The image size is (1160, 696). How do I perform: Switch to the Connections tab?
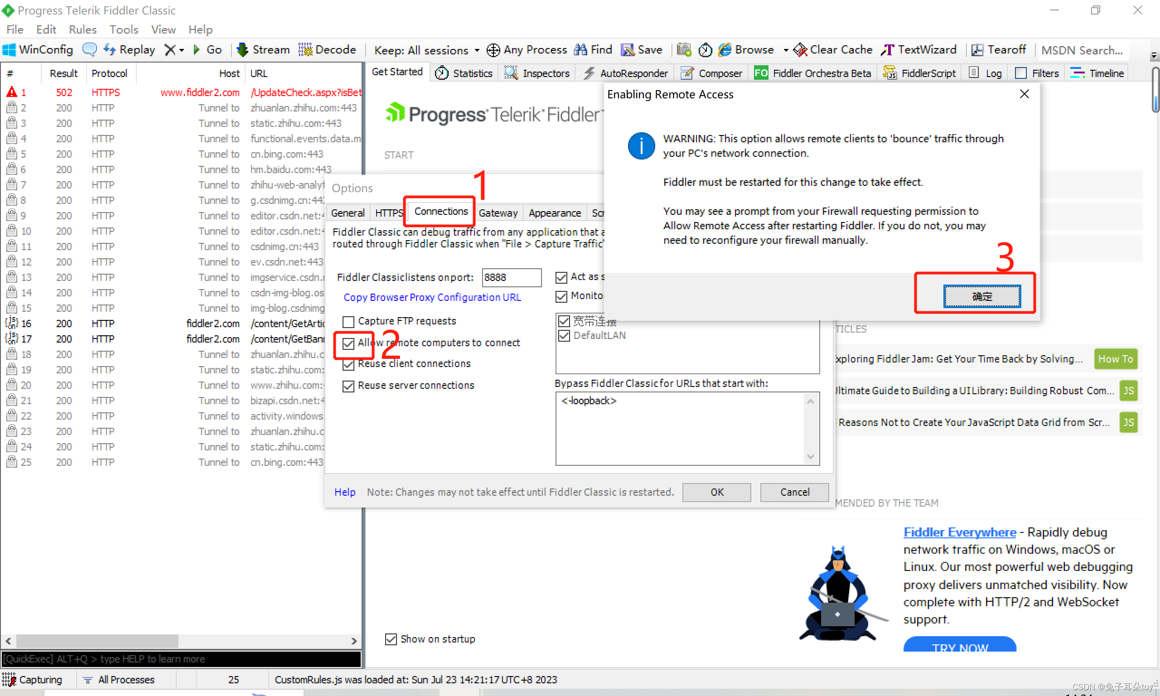pyautogui.click(x=438, y=212)
